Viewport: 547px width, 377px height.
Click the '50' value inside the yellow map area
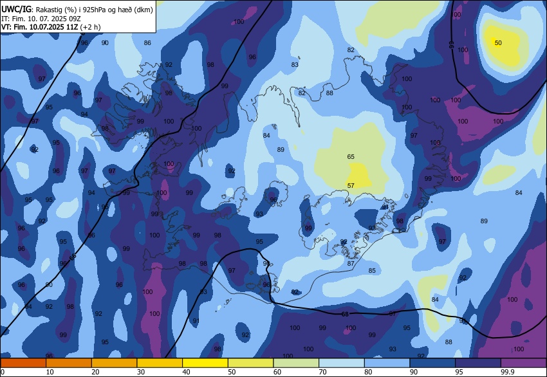point(498,43)
